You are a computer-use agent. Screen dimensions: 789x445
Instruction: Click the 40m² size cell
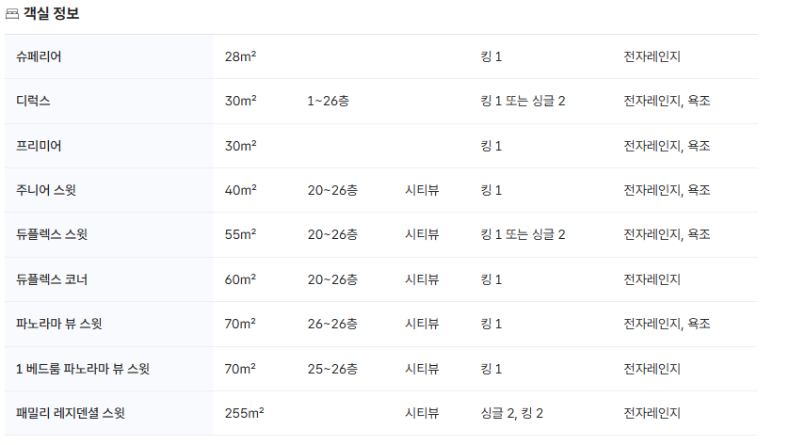tap(241, 190)
